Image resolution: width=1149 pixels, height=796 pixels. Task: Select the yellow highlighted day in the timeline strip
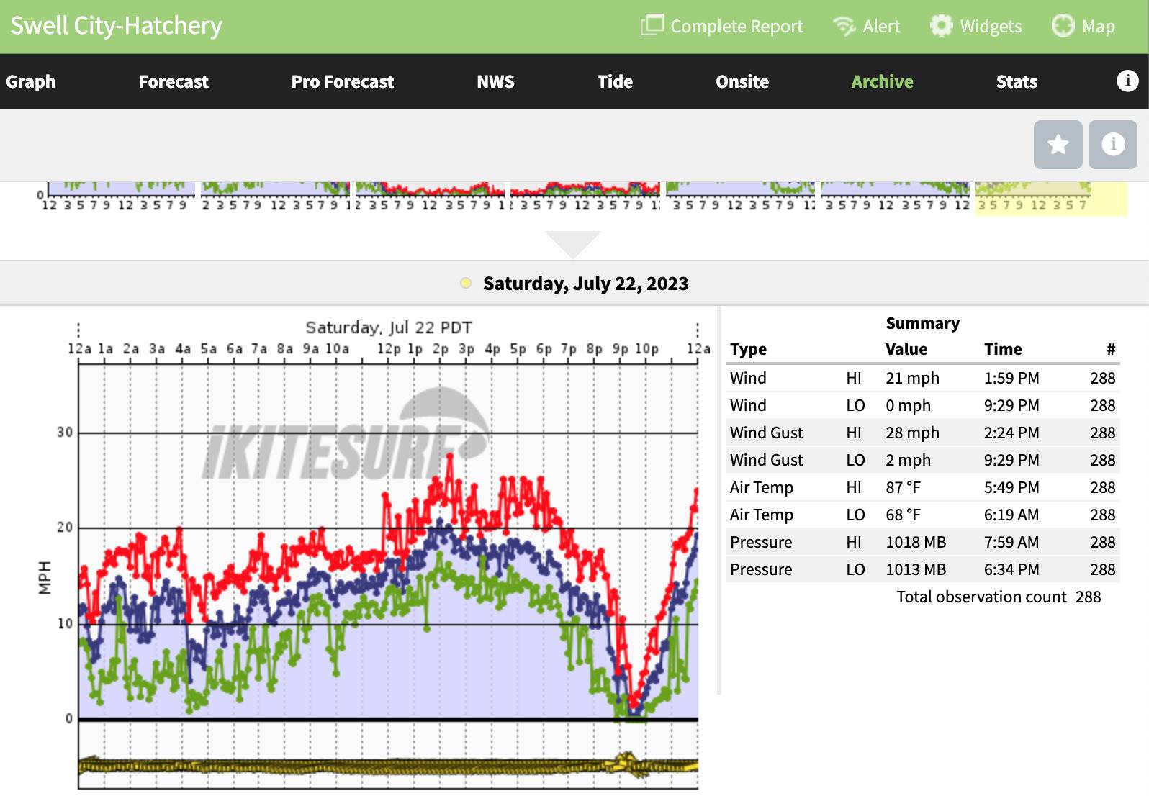1050,199
